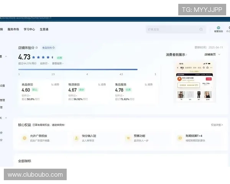
Task: Open 趋势 for 商品体验 card
Action: click(55, 84)
